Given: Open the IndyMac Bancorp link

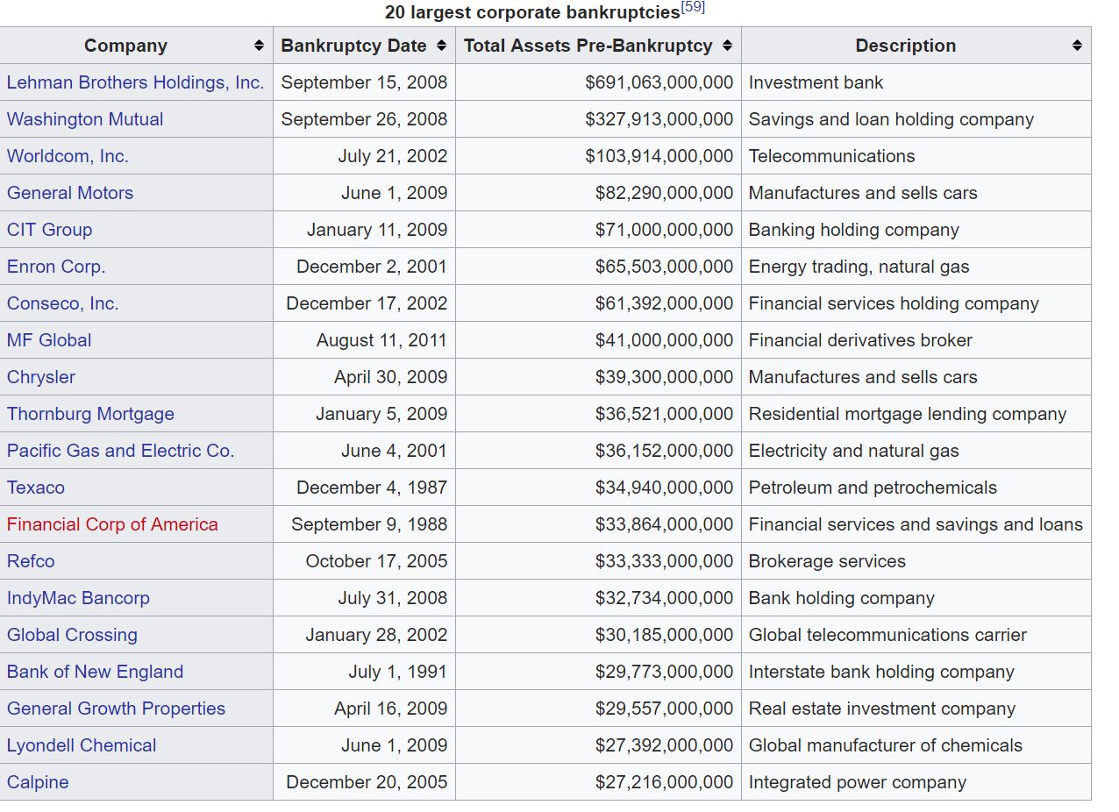Looking at the screenshot, I should (78, 598).
